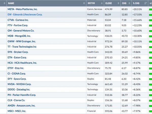Sort by SECTOR column sort arrows

click(x=102, y=3)
